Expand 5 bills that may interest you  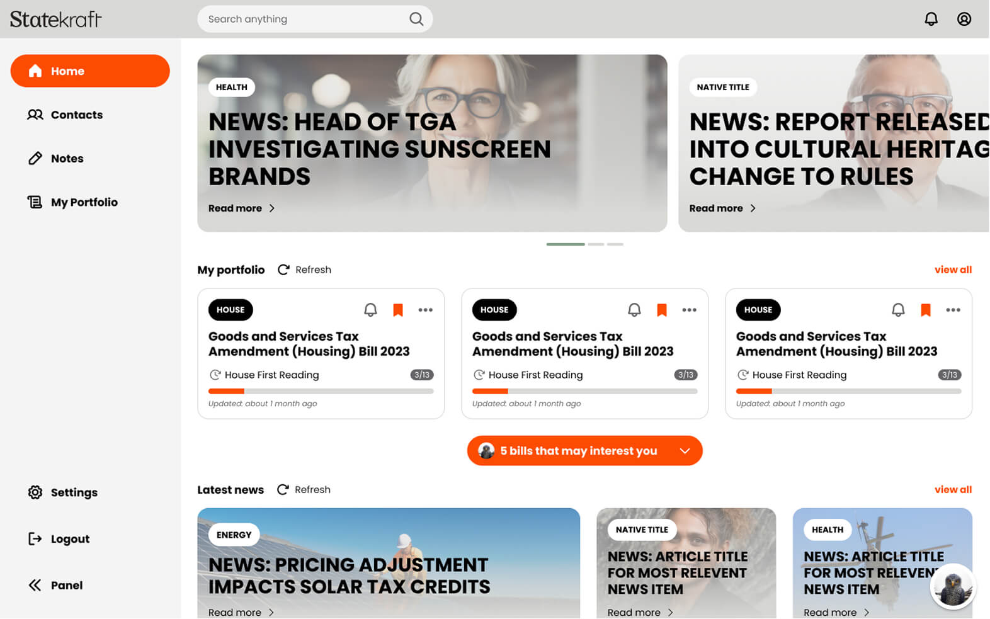click(x=584, y=451)
